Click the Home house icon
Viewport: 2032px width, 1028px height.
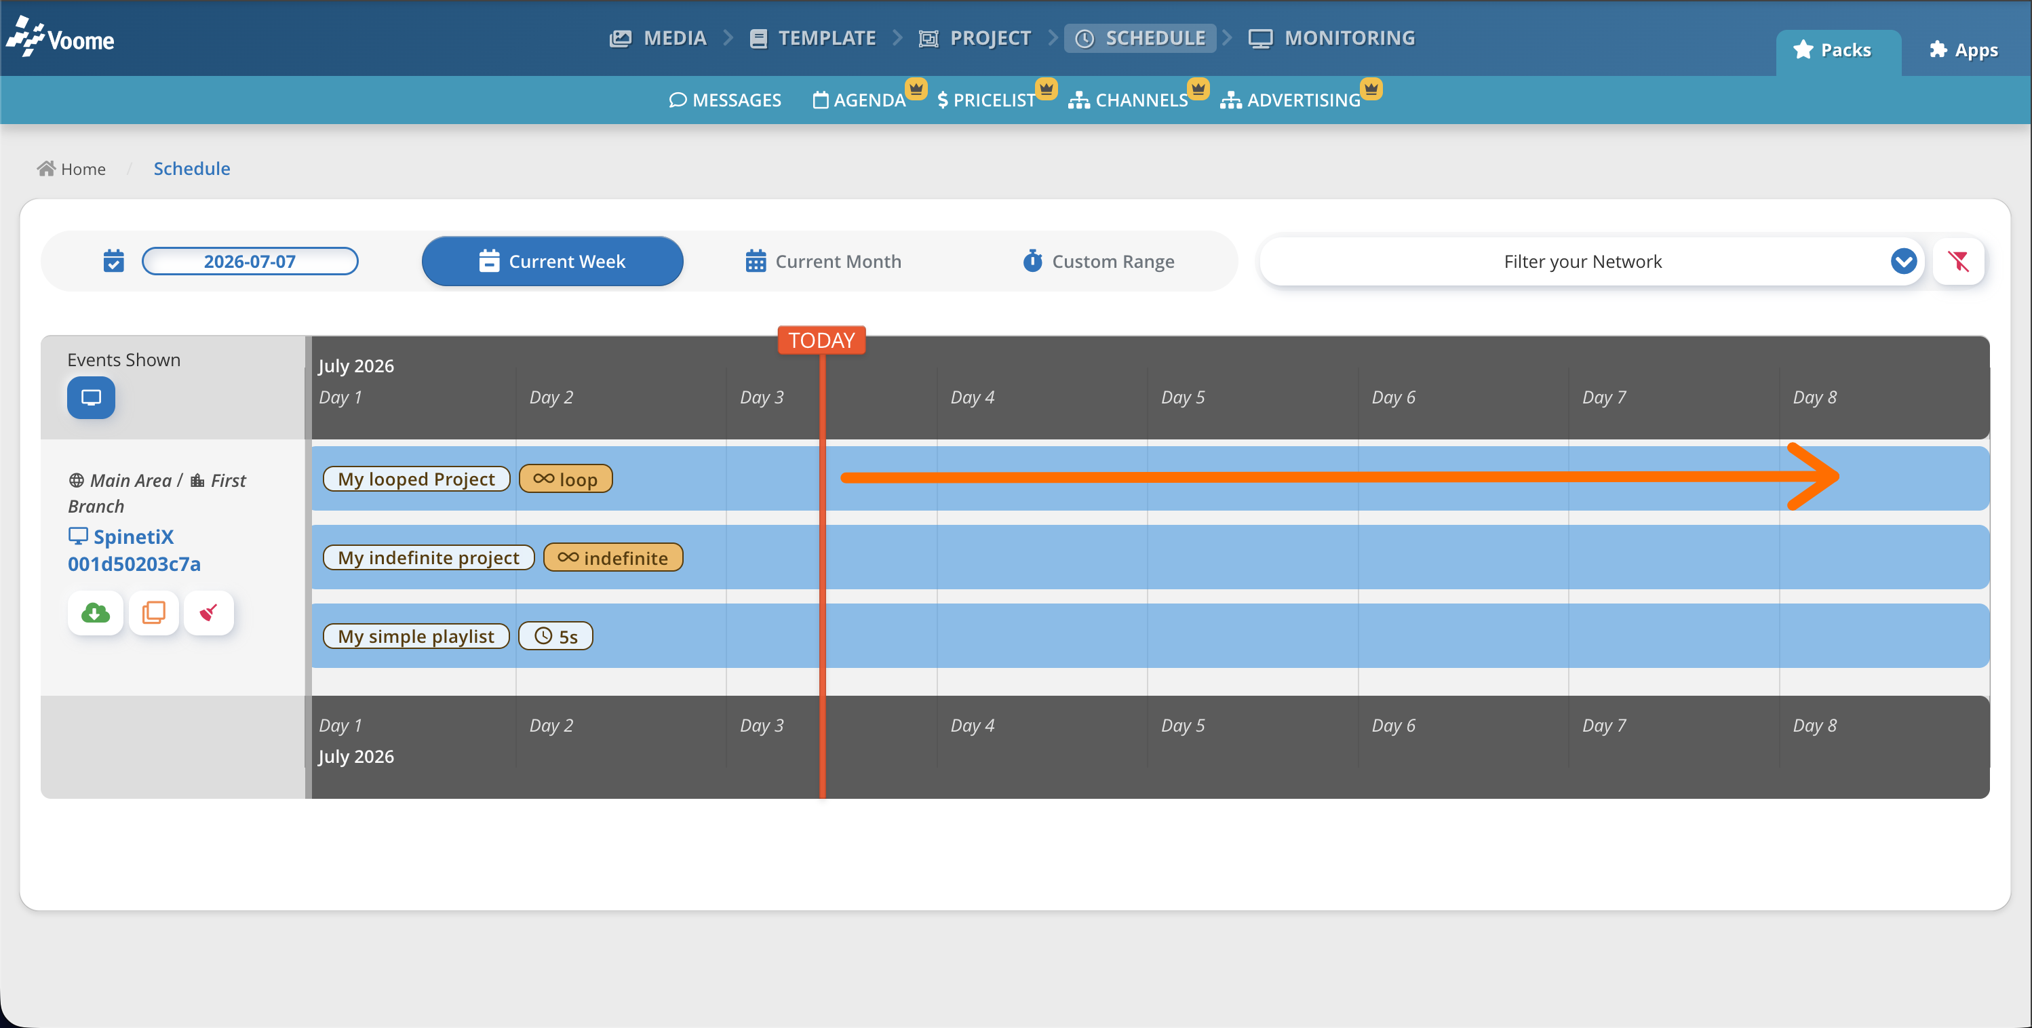pyautogui.click(x=47, y=168)
